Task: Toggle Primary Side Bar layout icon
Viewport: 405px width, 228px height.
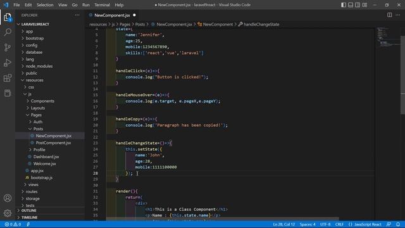Action: [x=344, y=4]
